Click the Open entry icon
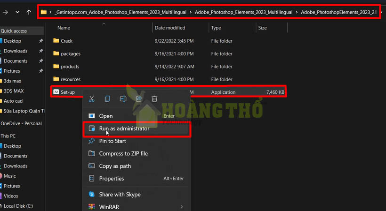 (92, 116)
